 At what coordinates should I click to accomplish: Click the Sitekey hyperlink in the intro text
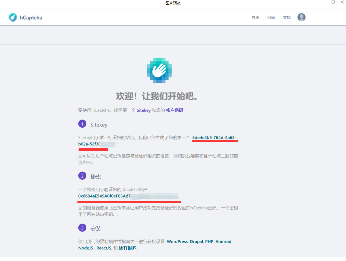(x=144, y=110)
